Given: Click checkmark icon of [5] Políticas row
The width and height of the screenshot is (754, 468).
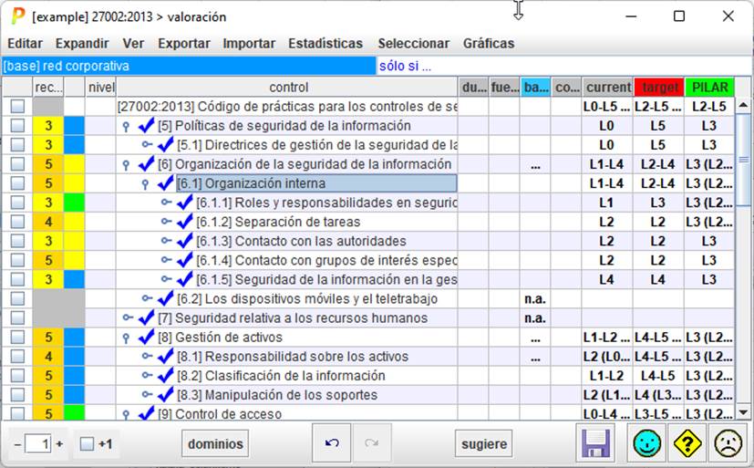Looking at the screenshot, I should 146,126.
